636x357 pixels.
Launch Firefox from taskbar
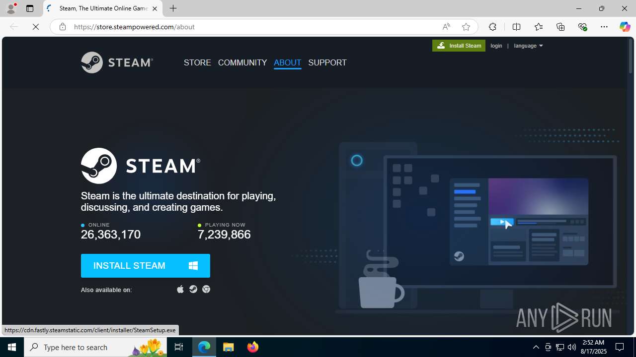coord(253,347)
